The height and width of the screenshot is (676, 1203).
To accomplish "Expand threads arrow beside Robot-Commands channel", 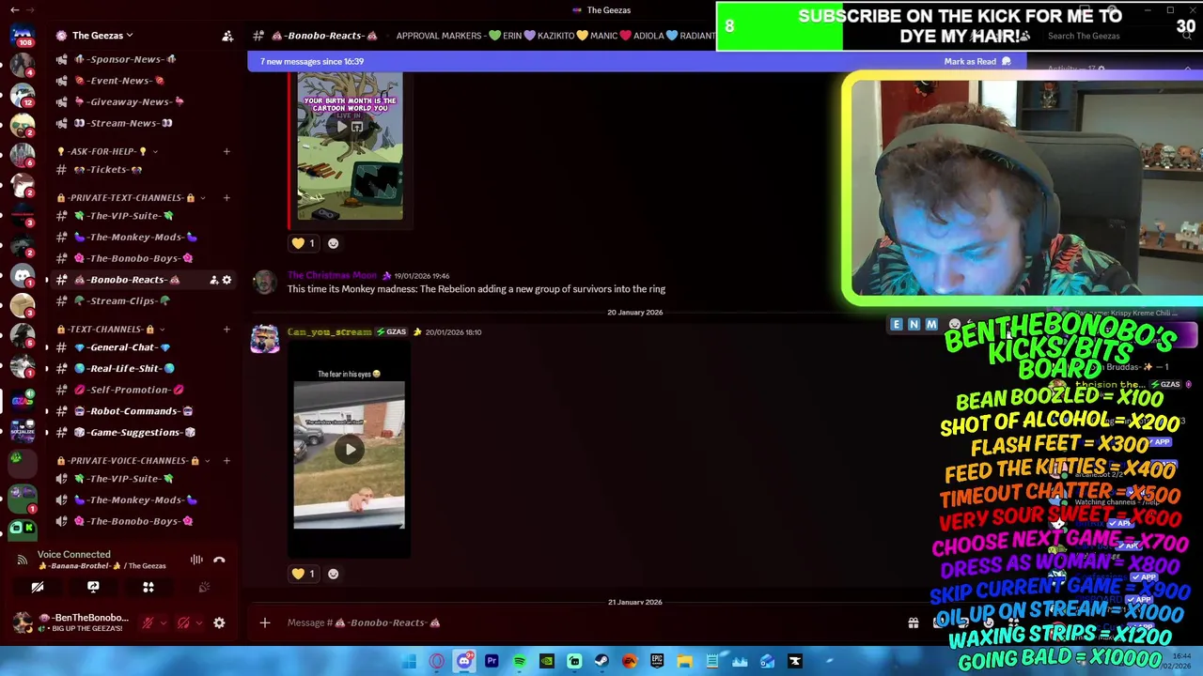I will coord(47,411).
